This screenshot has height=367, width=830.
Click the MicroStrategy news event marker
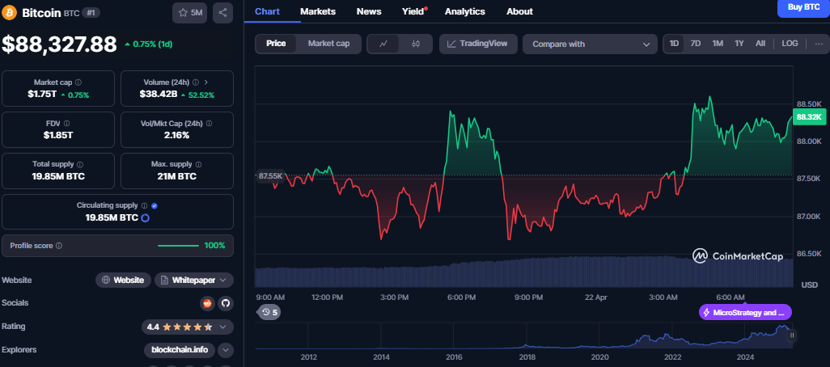(x=745, y=312)
